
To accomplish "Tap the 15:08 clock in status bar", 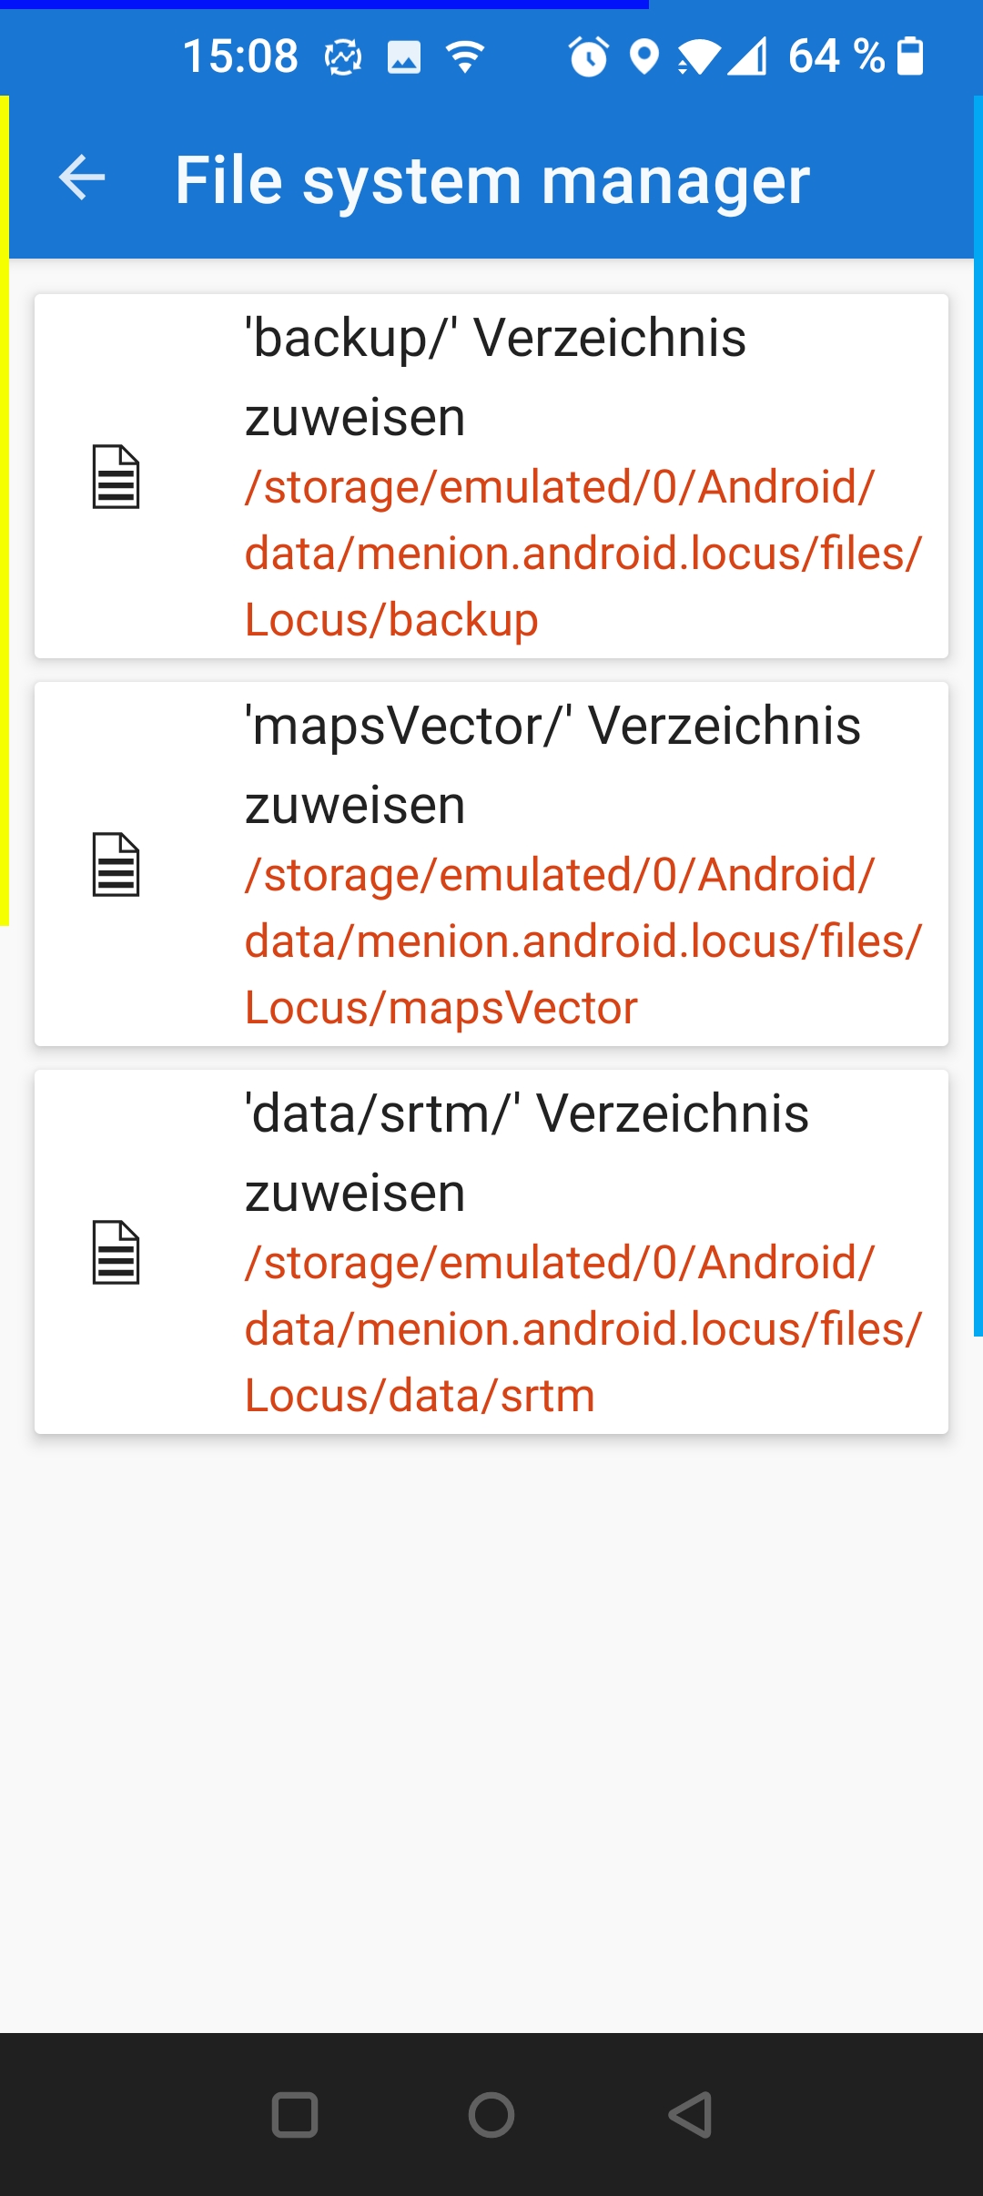I will (x=240, y=56).
